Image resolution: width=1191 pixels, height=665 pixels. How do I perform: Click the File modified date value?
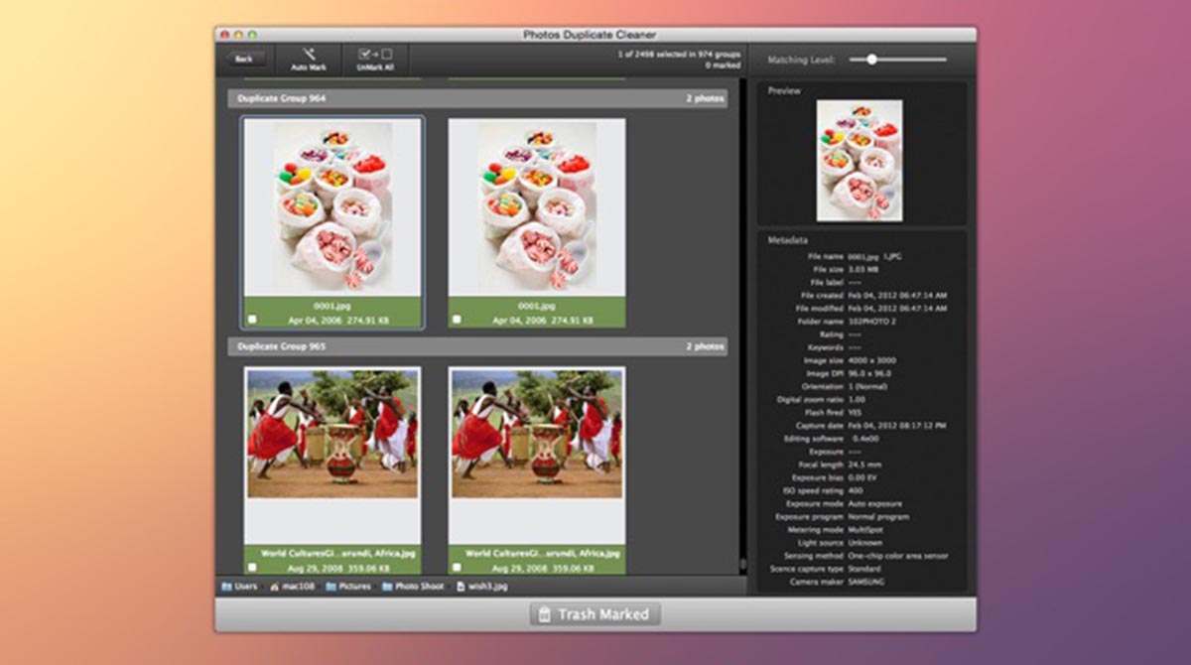click(896, 308)
